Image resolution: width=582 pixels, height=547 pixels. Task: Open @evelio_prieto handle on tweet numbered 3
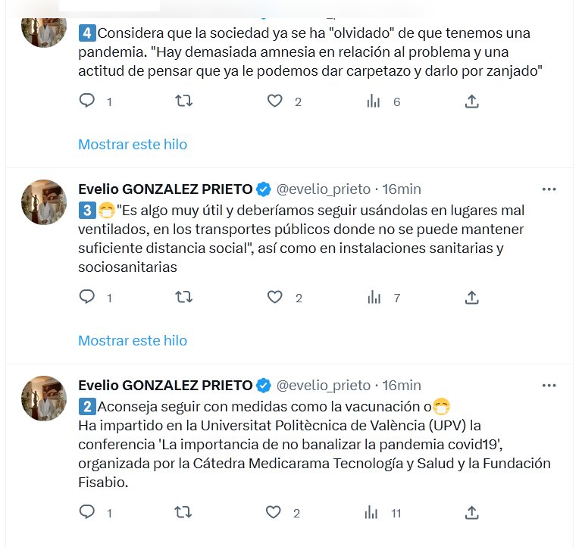click(x=324, y=189)
